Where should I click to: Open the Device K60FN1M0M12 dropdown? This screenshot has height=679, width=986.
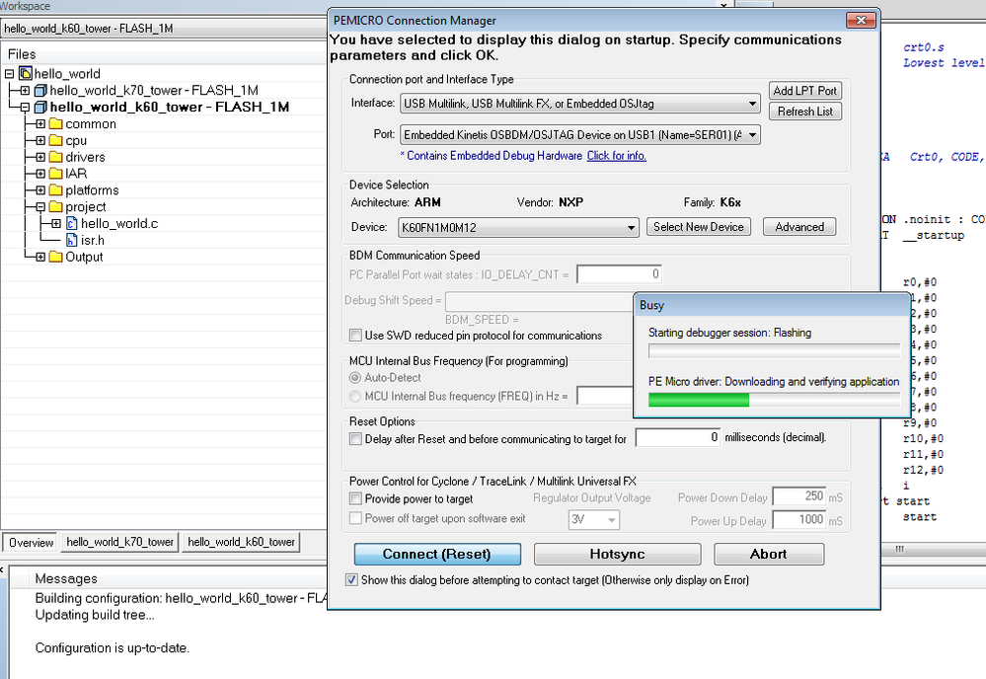[518, 228]
